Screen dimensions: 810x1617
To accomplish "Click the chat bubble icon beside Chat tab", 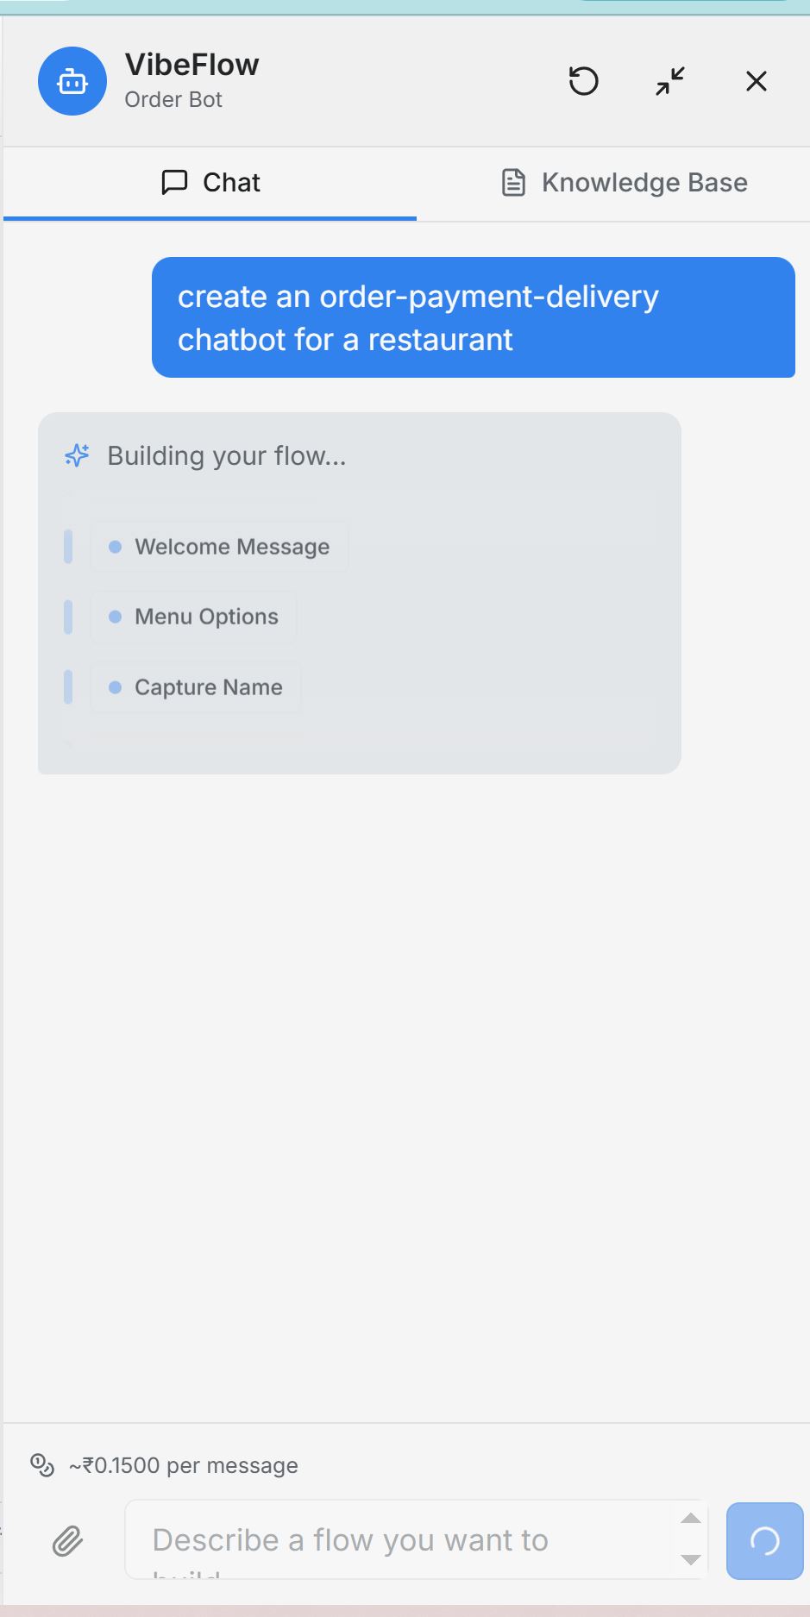I will (x=174, y=182).
